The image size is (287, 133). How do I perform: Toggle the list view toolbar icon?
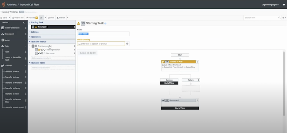click(x=42, y=18)
